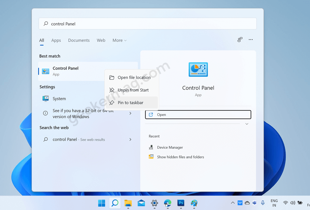Click the Search the web heading

point(54,128)
